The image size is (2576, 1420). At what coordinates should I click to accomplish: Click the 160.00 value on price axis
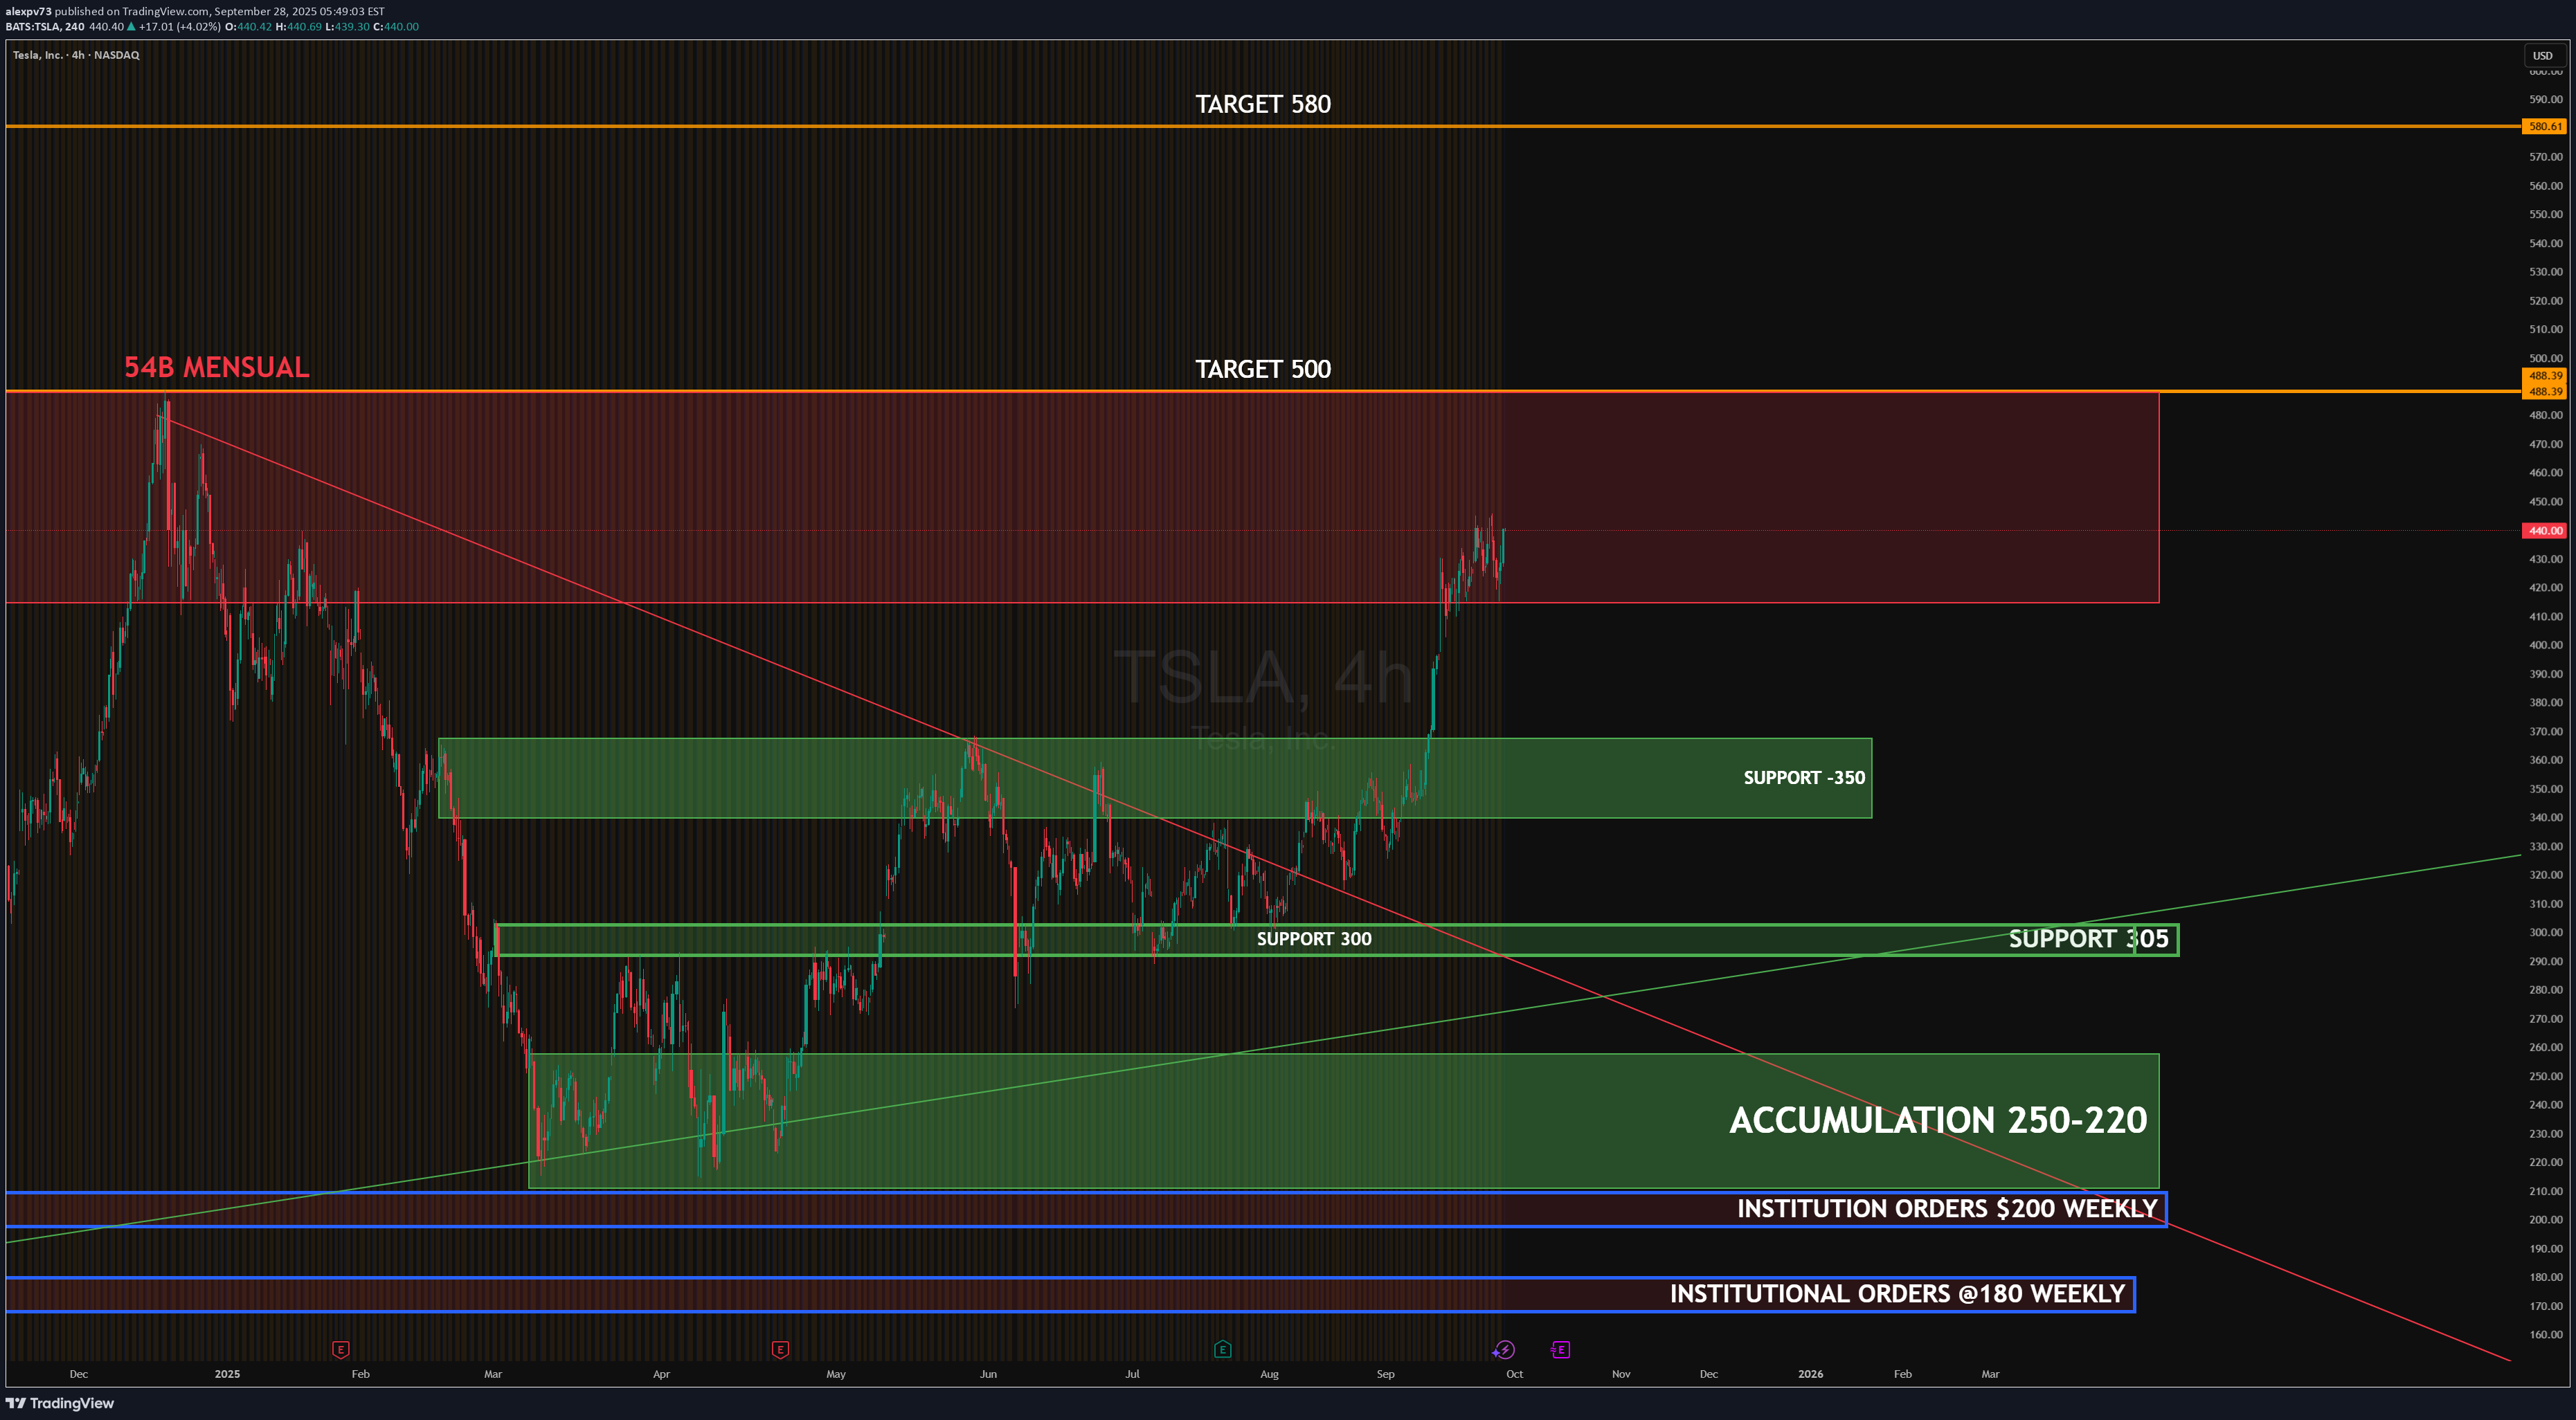(2546, 1334)
